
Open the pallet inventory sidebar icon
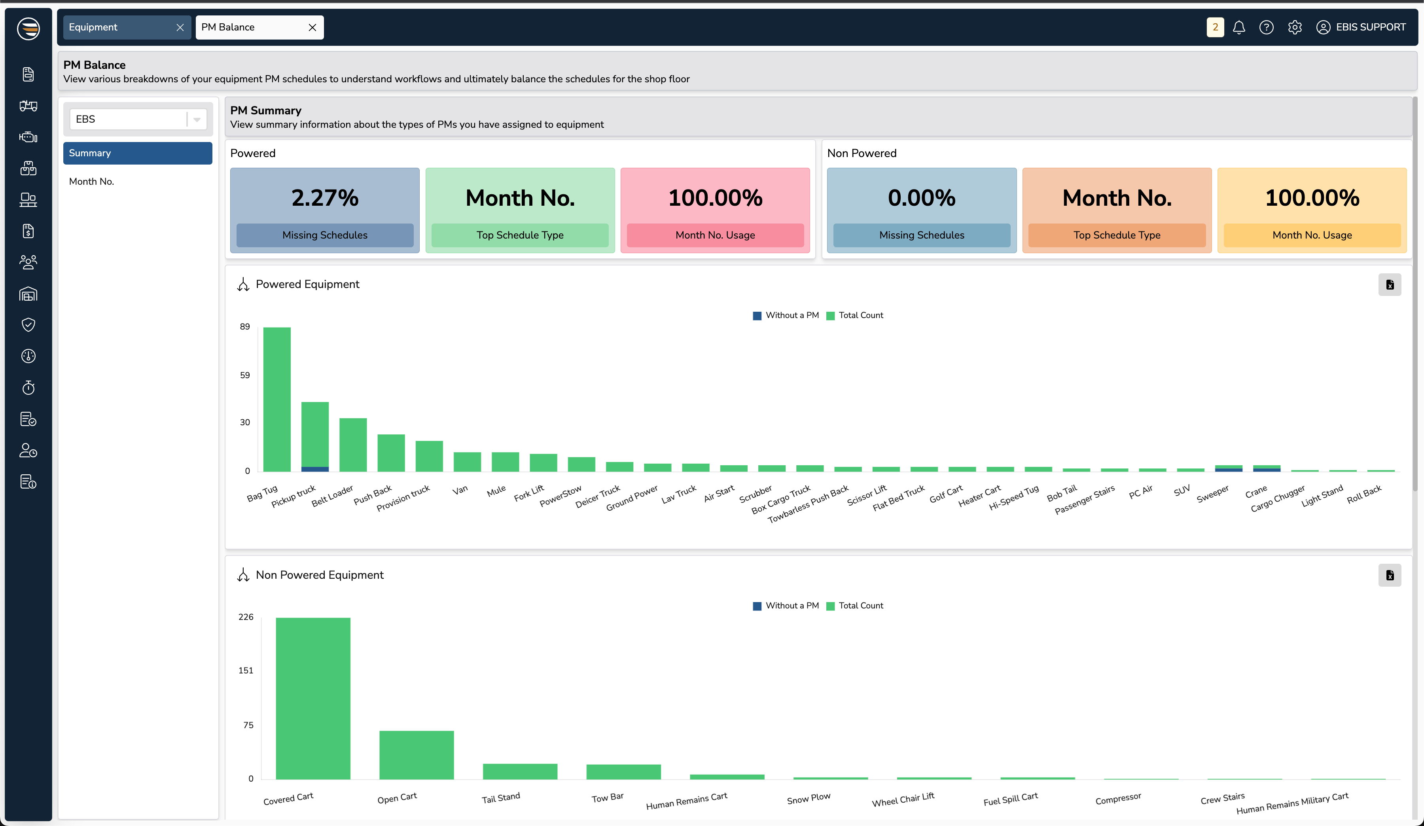point(28,199)
